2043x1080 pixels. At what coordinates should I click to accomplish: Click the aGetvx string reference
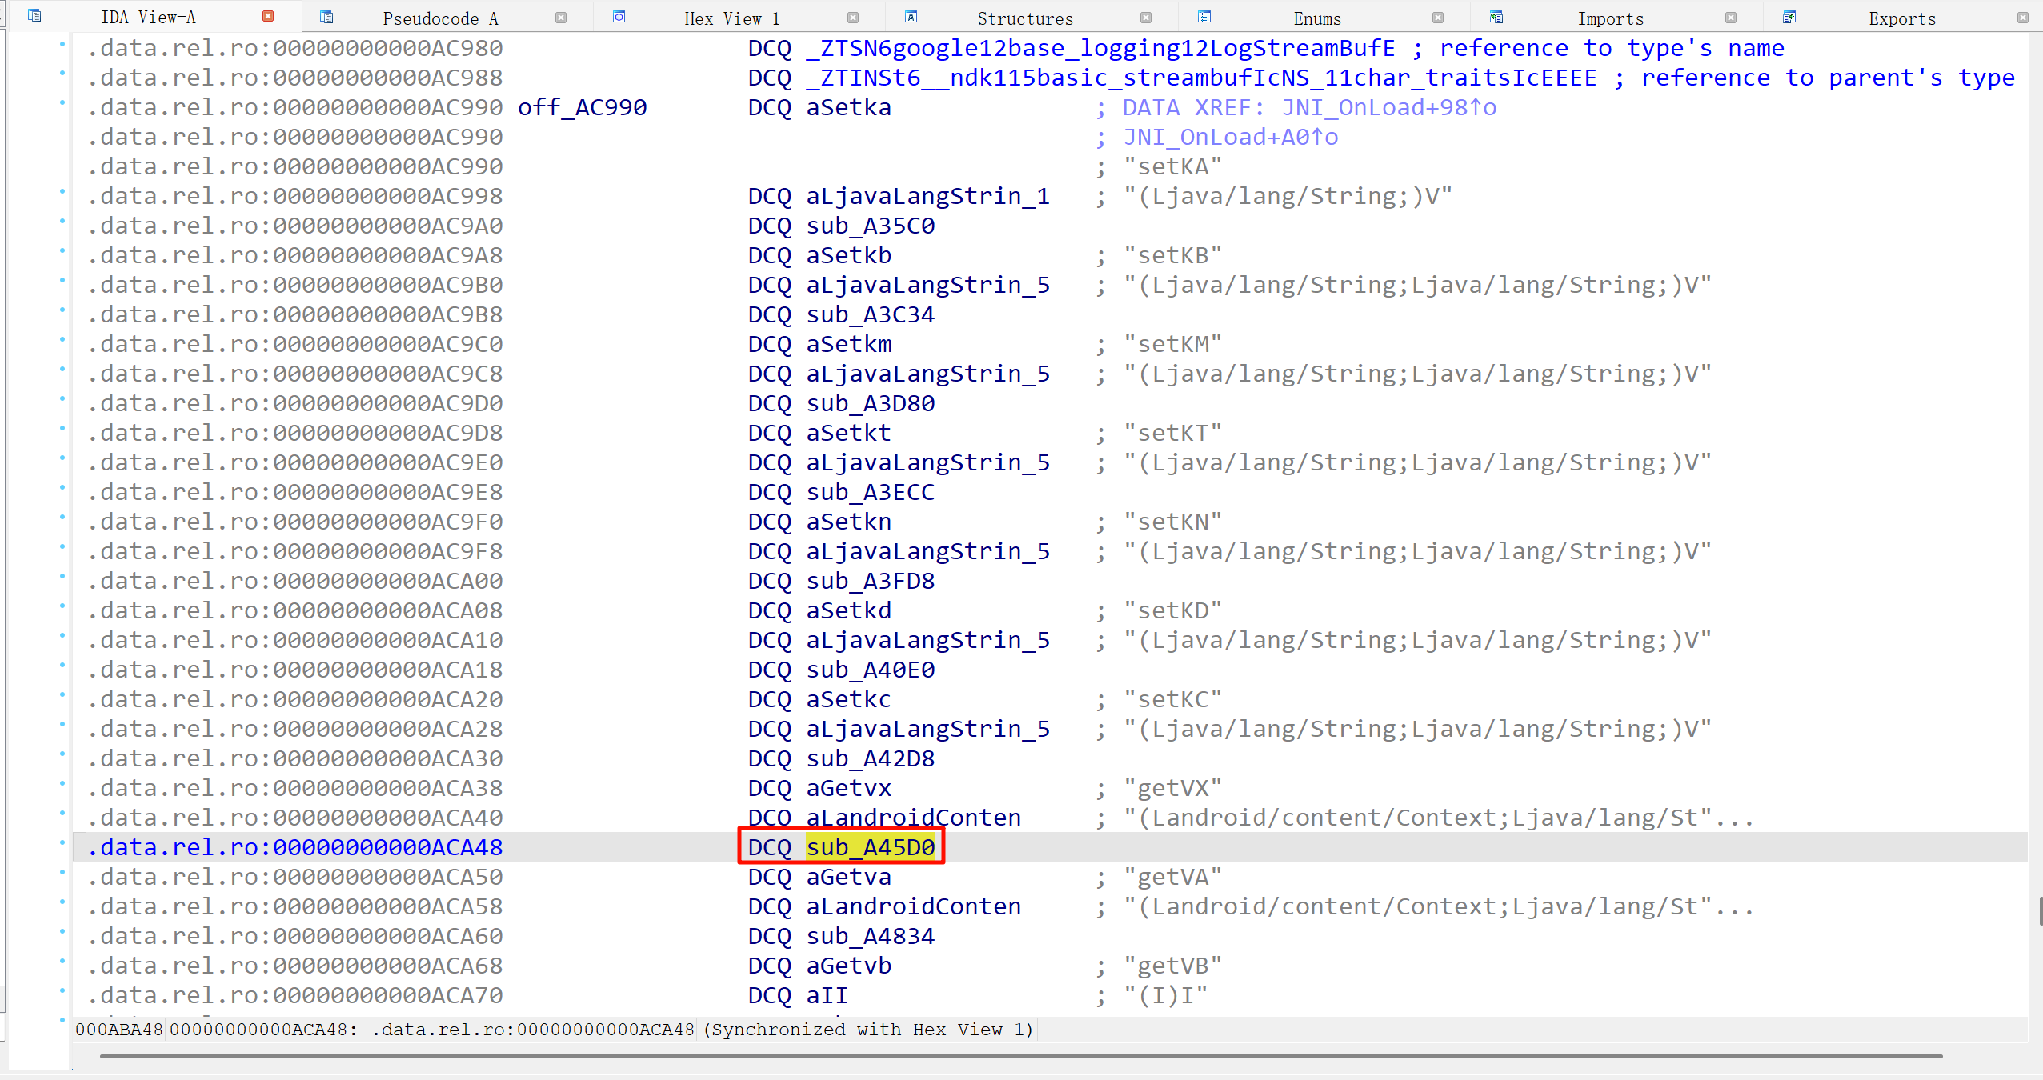848,788
